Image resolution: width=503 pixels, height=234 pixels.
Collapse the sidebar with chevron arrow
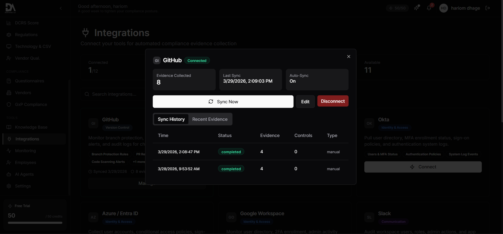(61, 8)
